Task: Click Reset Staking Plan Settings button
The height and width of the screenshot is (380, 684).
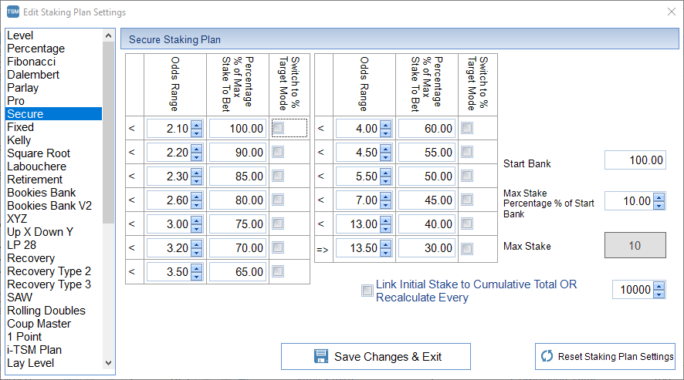Action: [604, 356]
